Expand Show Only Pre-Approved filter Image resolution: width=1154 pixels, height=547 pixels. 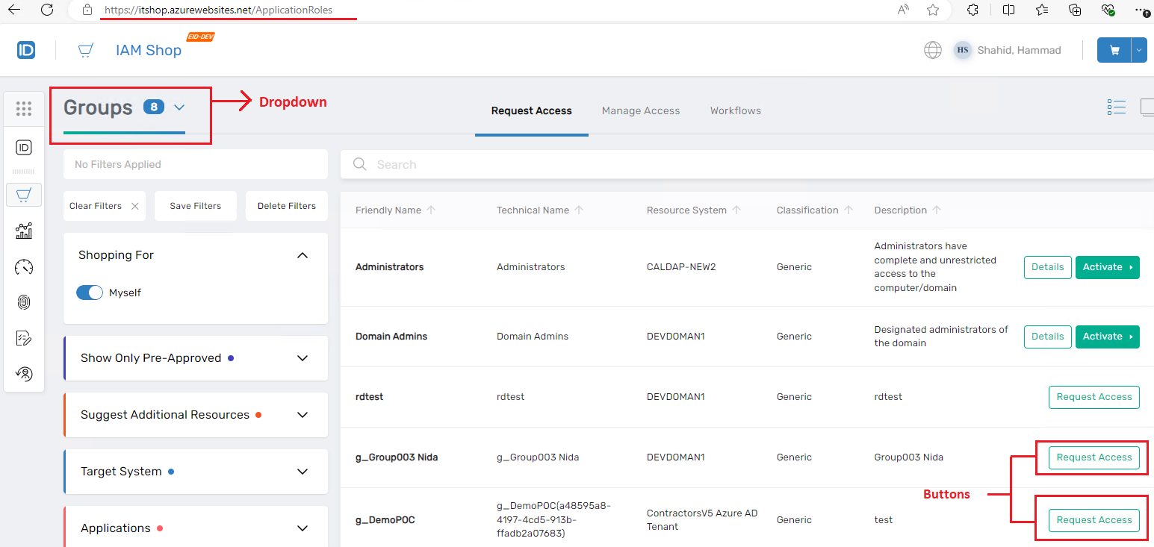pos(303,358)
